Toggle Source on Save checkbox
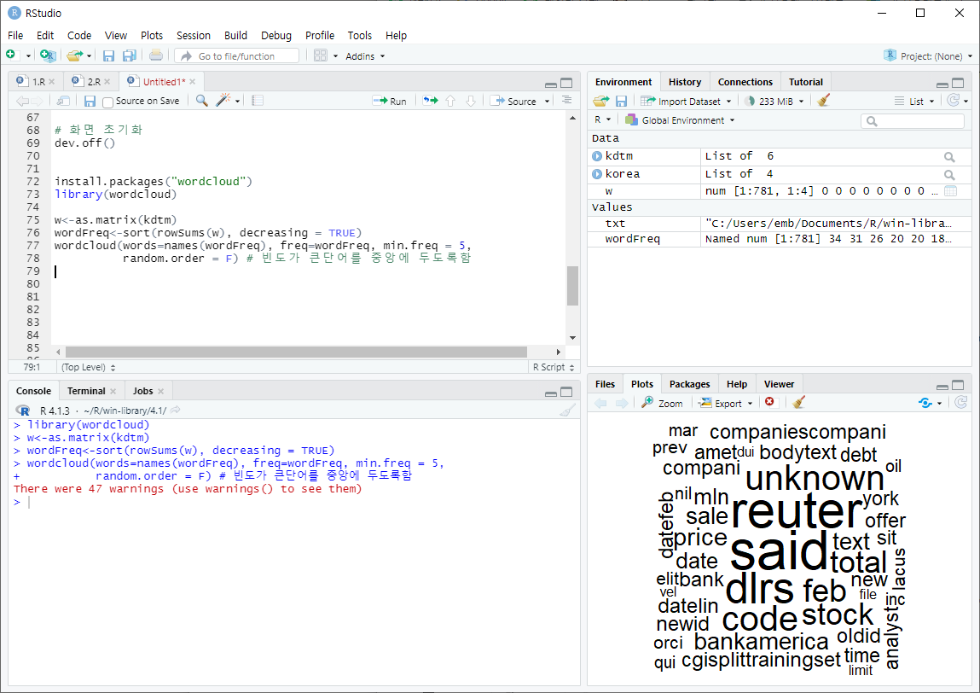 coord(108,102)
